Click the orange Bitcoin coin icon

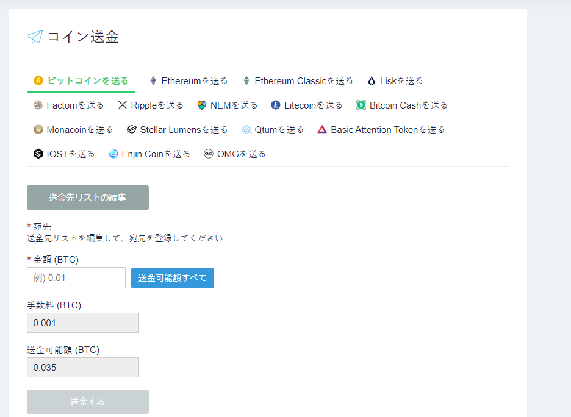click(38, 80)
